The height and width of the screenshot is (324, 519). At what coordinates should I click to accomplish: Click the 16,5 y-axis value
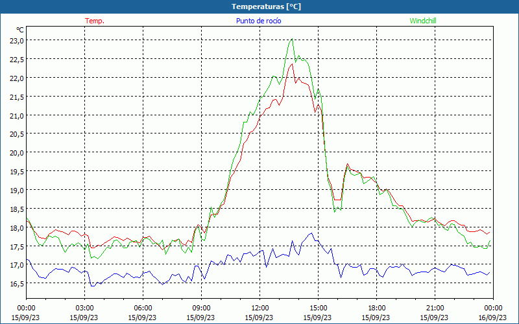tap(18, 283)
